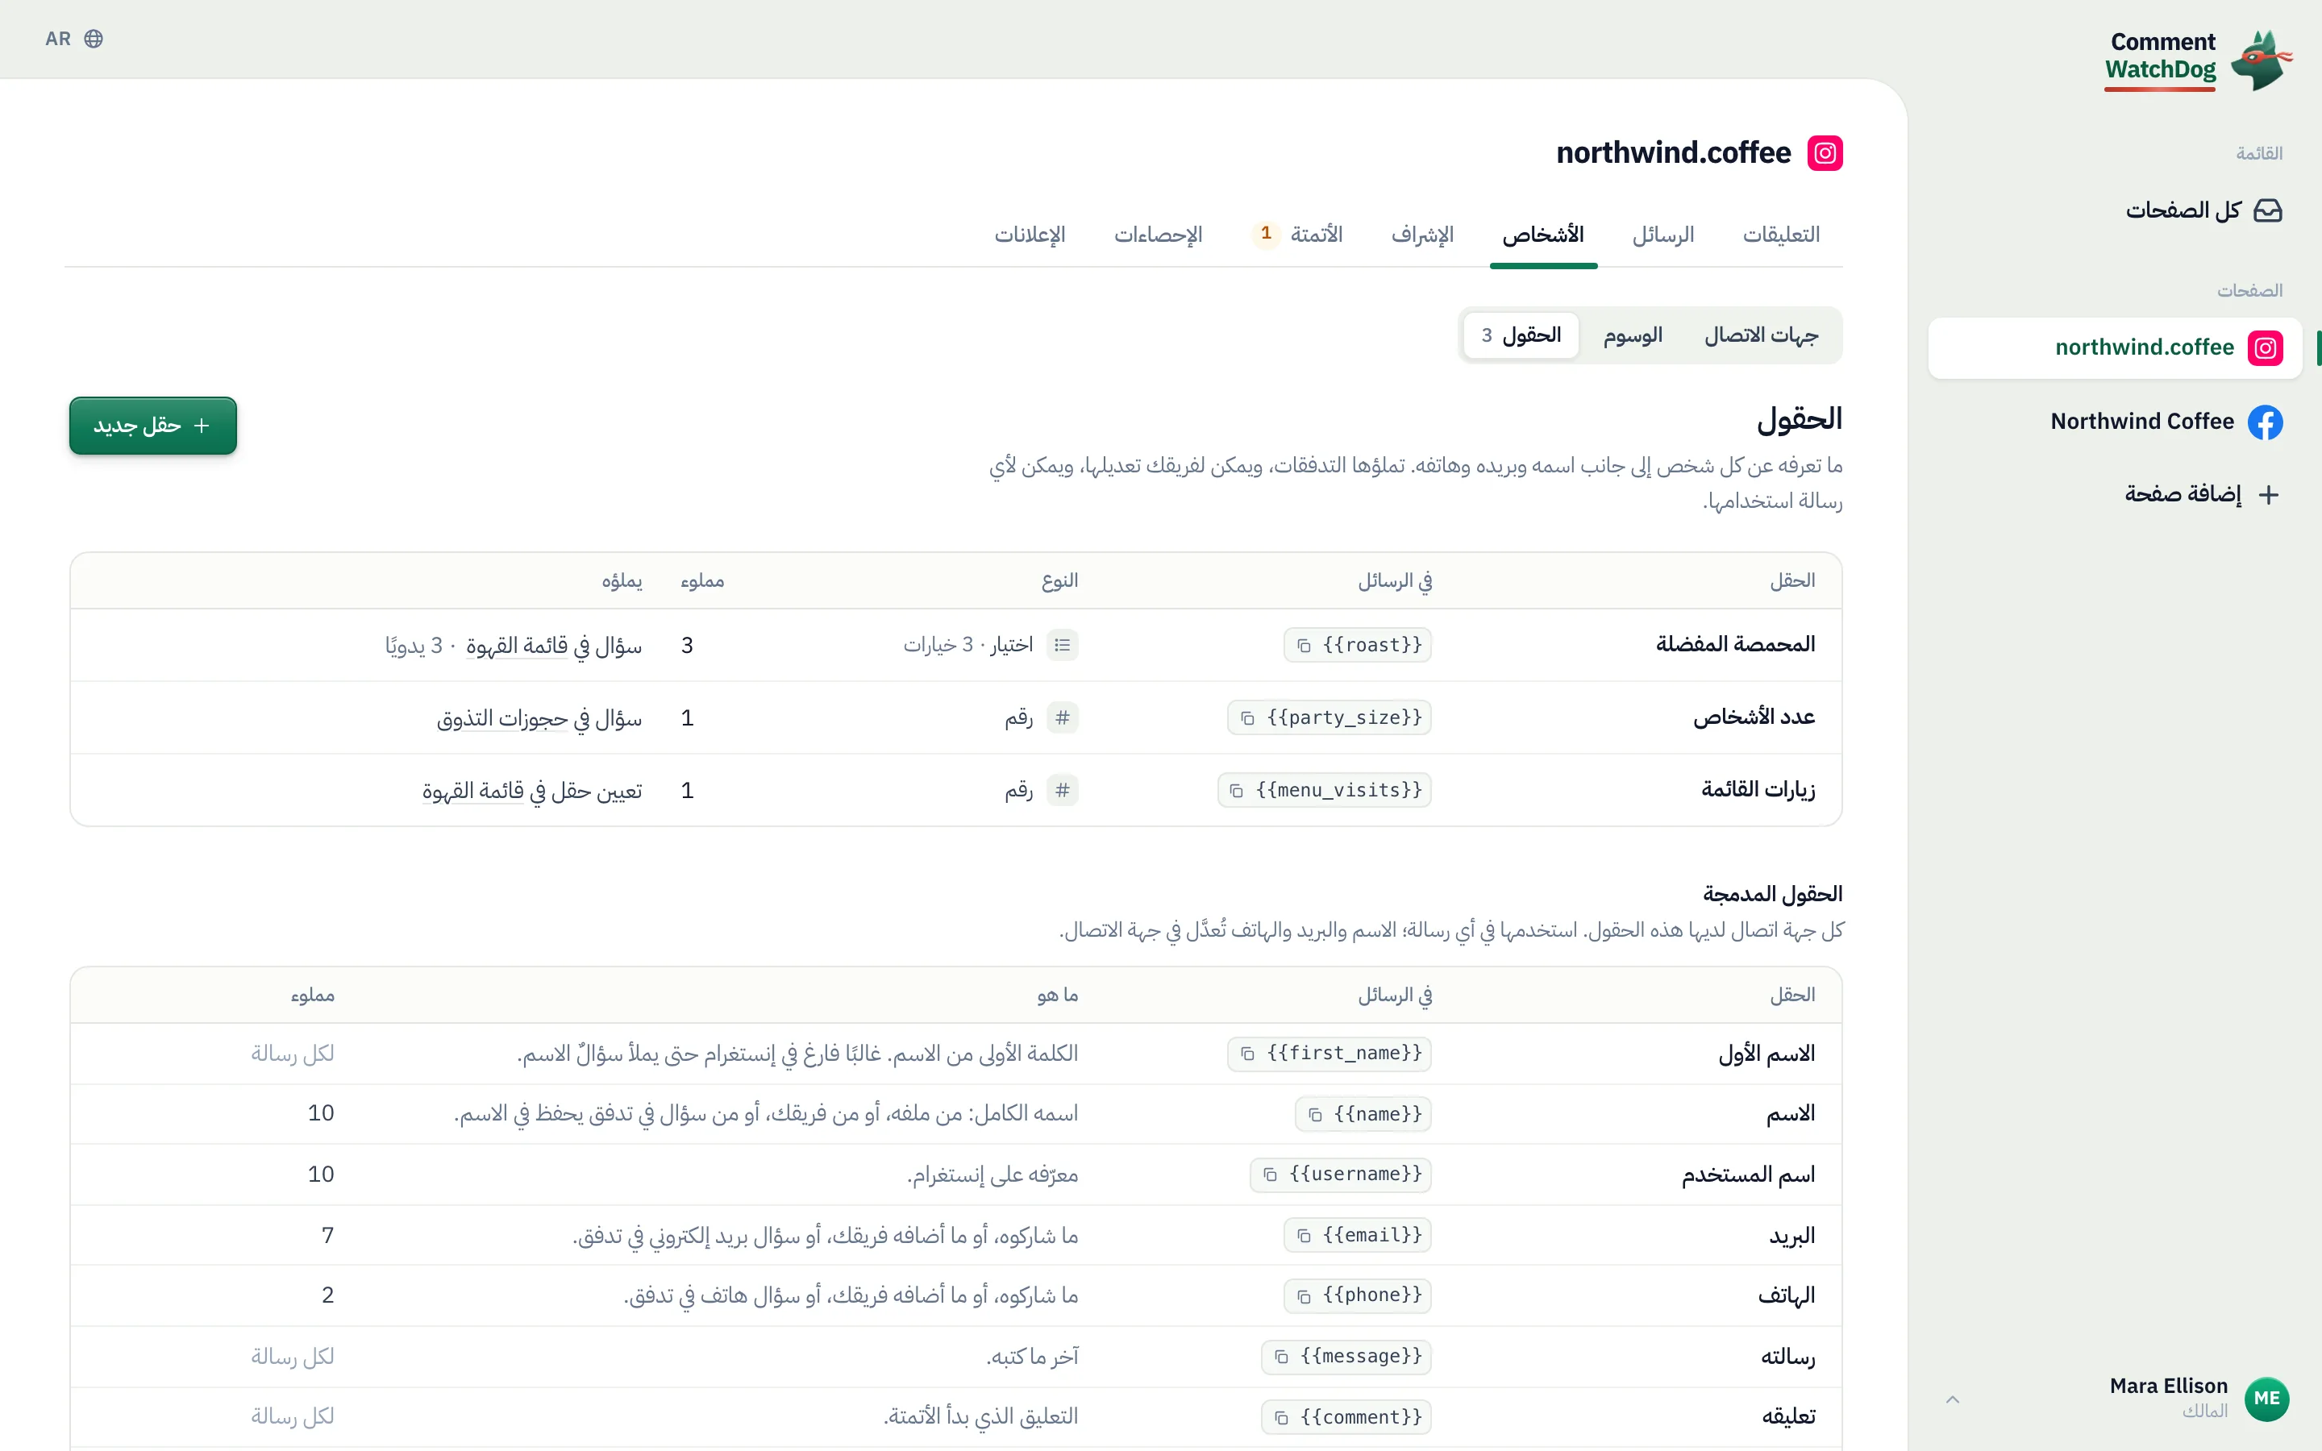Copy the {{message}} variable chip

click(x=1346, y=1357)
